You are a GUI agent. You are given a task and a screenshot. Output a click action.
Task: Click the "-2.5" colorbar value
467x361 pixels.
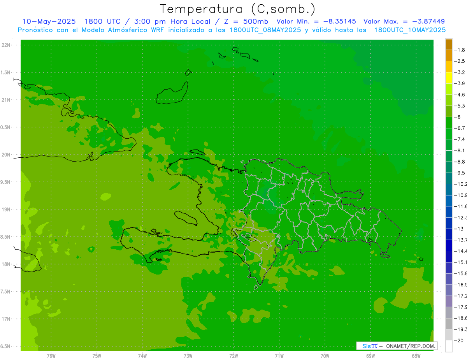(460, 61)
